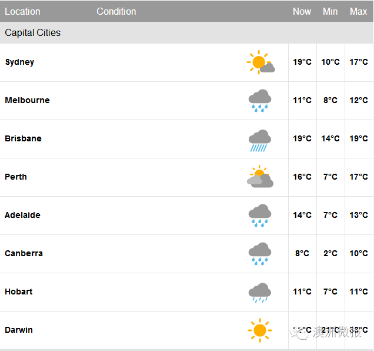Click Hobart's light drizzle icon
374x351 pixels.
[260, 293]
